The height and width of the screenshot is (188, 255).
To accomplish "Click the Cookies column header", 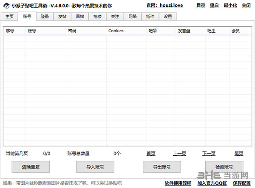I will point(127,31).
